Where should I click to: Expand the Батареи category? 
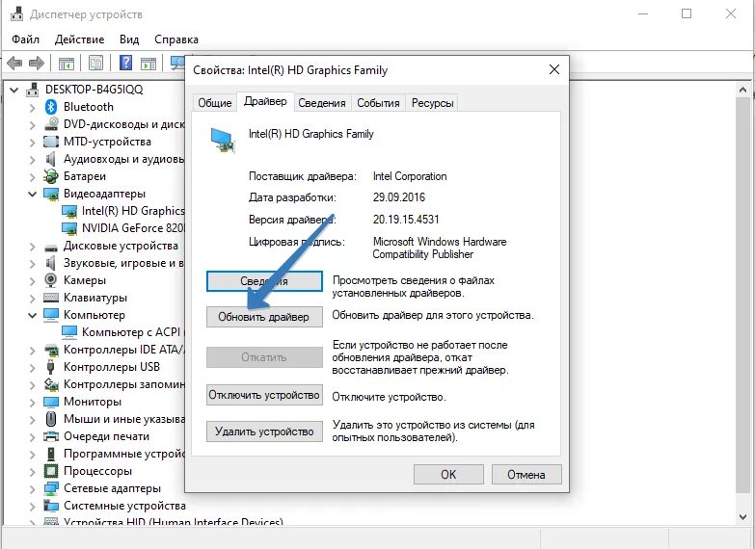32,176
